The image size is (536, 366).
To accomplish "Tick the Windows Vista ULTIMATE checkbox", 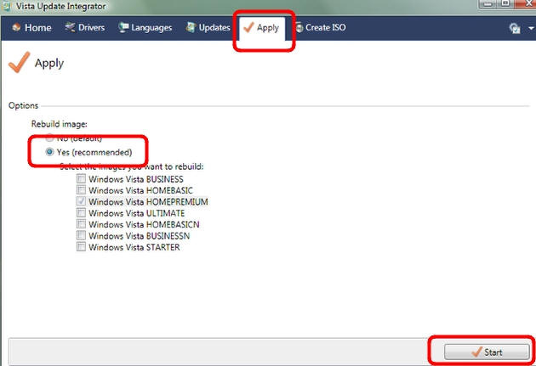I will point(81,213).
